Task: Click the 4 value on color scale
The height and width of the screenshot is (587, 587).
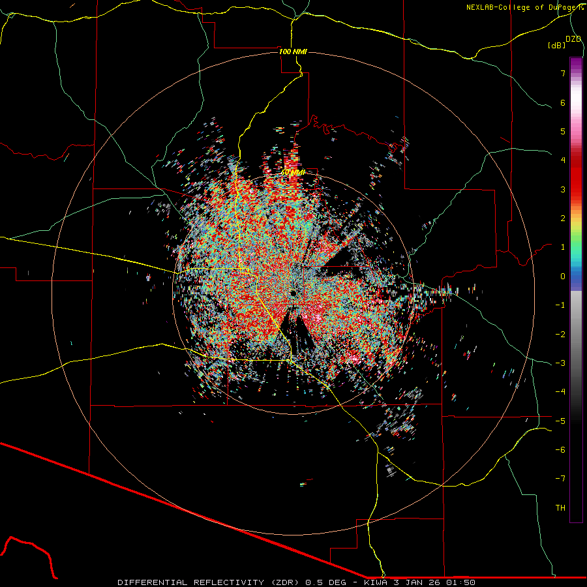Action: [563, 160]
